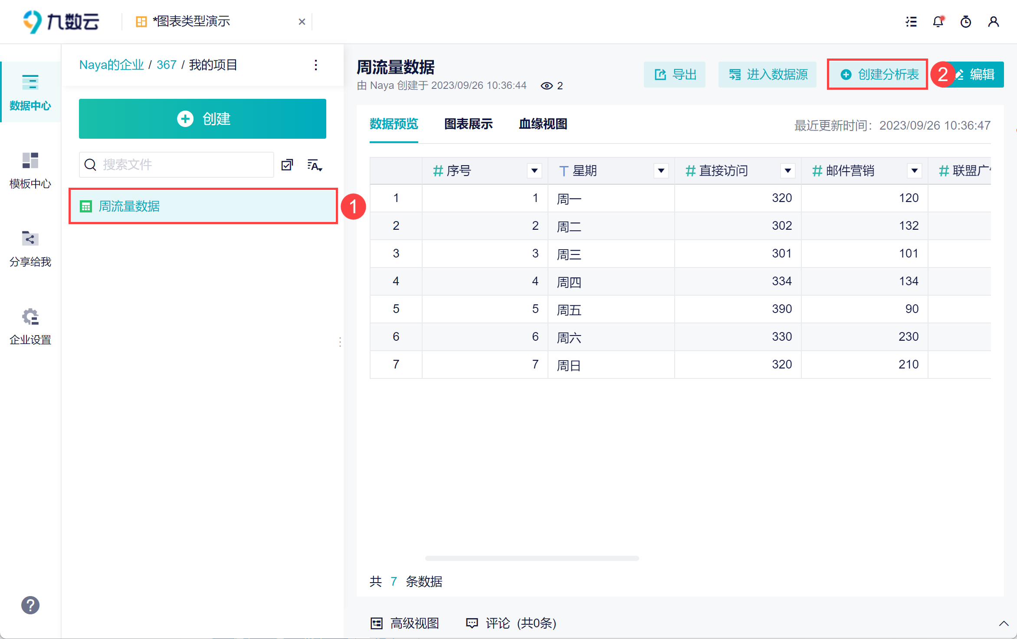This screenshot has width=1017, height=639.
Task: Go to Shared With Me (分享给我)
Action: 30,248
